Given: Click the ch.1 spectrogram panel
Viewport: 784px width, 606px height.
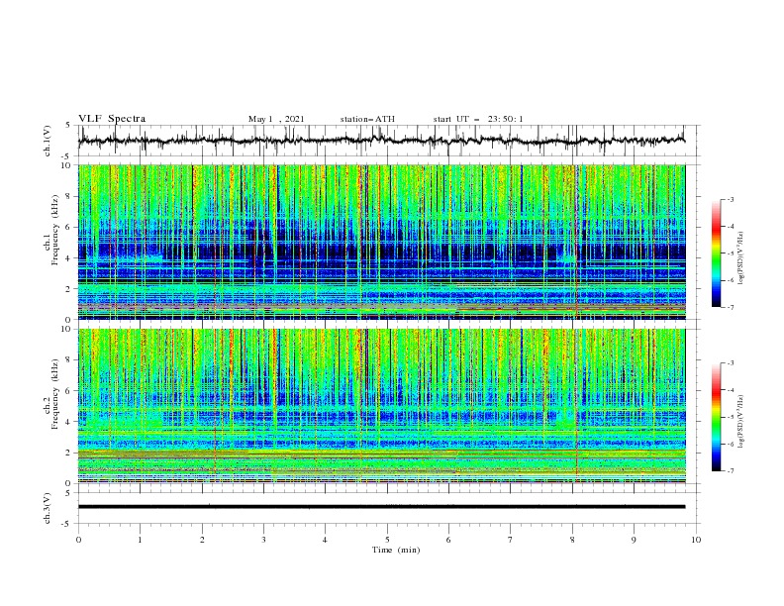Looking at the screenshot, I should coord(382,242).
